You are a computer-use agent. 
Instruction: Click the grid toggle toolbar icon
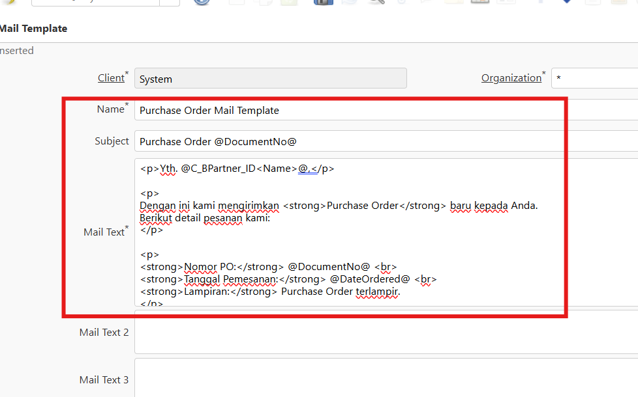(x=479, y=2)
